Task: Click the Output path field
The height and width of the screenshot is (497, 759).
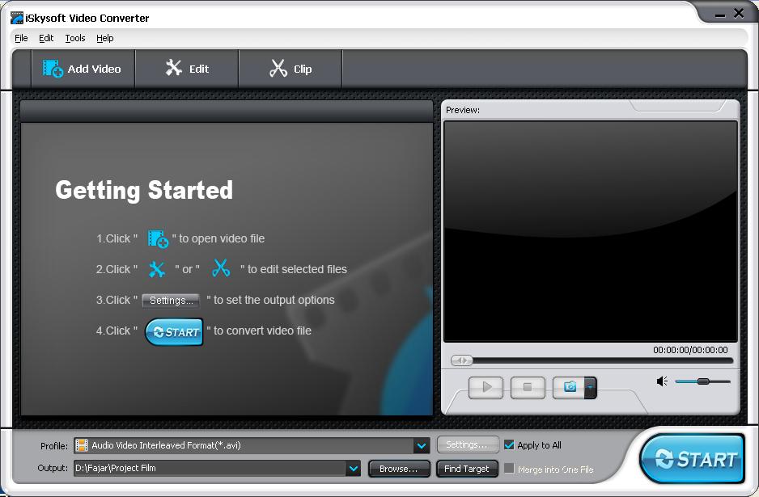Action: pyautogui.click(x=210, y=468)
